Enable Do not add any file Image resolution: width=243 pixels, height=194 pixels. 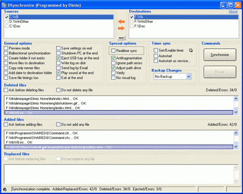point(58,124)
